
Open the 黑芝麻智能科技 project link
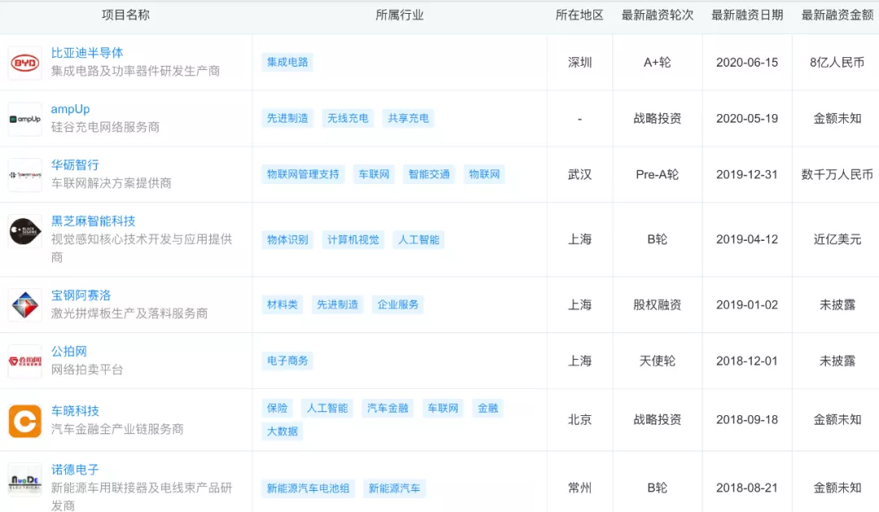(94, 221)
